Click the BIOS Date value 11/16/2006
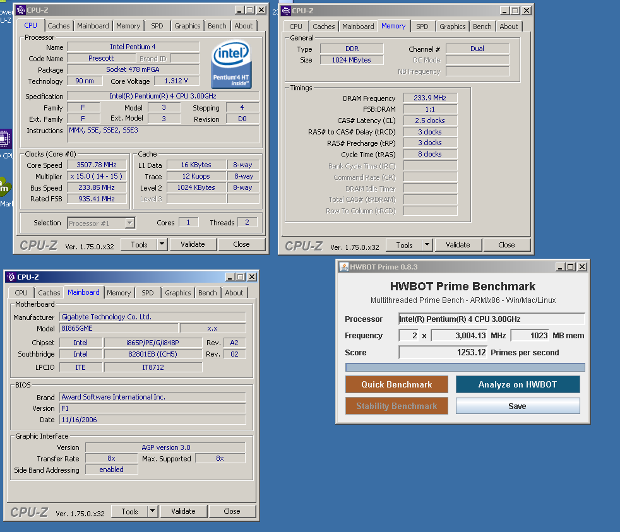 tap(153, 420)
